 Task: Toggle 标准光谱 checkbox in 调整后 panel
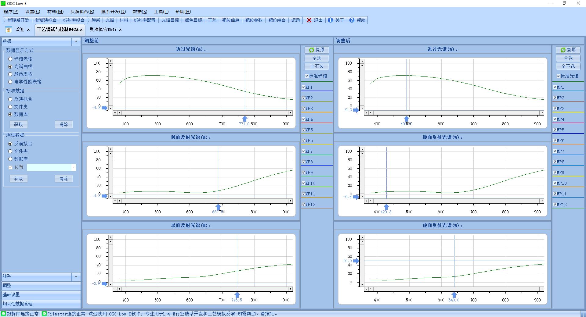click(558, 76)
